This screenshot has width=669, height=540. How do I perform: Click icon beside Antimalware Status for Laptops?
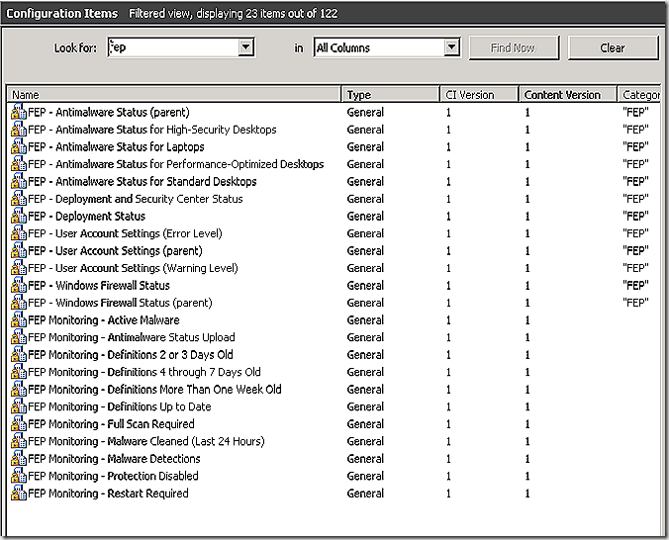19,146
